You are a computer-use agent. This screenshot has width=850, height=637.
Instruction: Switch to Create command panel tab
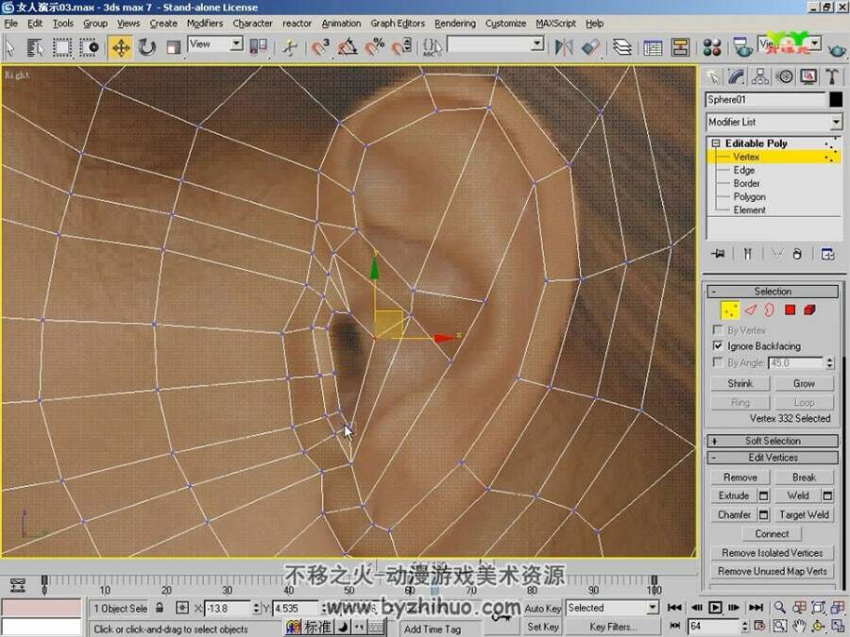713,77
